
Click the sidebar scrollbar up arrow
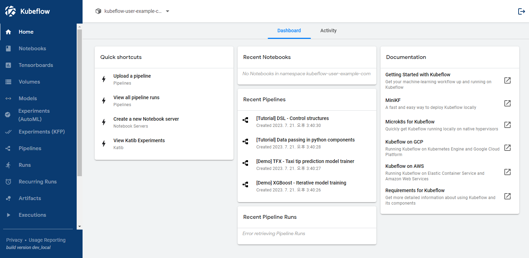79,26
